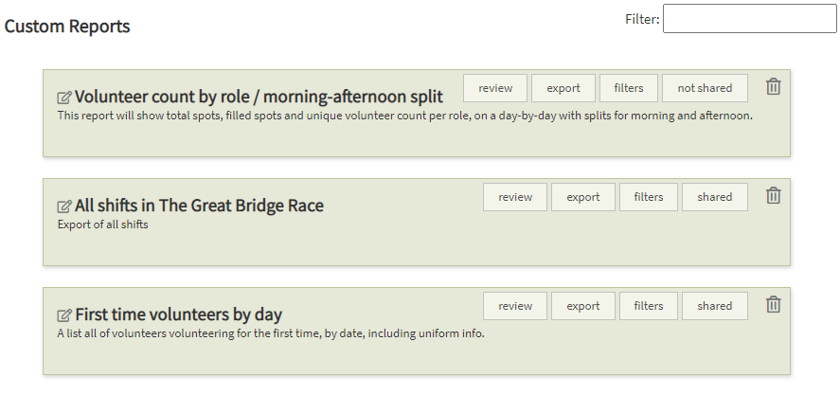
Task: Click edit icon for First time volunteers report
Action: tap(64, 314)
